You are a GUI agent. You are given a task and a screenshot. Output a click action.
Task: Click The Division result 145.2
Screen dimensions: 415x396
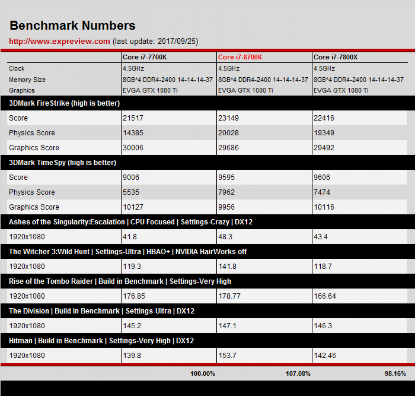(x=132, y=326)
